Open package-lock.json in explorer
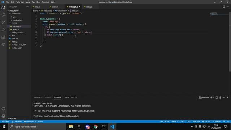The image size is (231, 130). coord(19,45)
